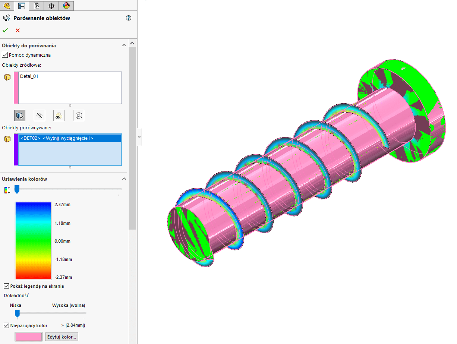Image resolution: width=457 pixels, height=344 pixels.
Task: Toggle Pokaż legendę na ekranie checkbox
Action: pyautogui.click(x=6, y=286)
